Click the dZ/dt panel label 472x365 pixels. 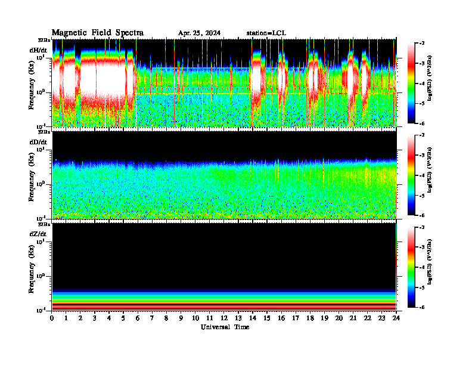point(38,234)
